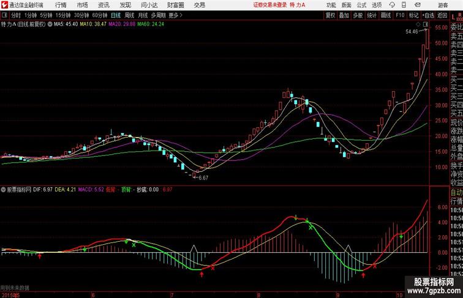Click the DEA: 4.21 indicator value
Viewport: 463px width, 298px height.
pos(66,190)
